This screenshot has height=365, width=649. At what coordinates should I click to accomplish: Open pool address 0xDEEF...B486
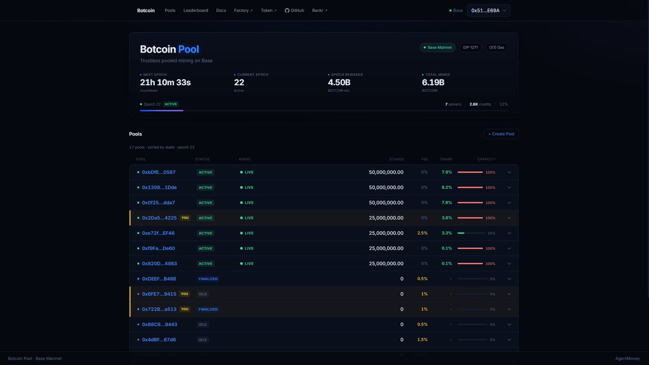point(159,279)
